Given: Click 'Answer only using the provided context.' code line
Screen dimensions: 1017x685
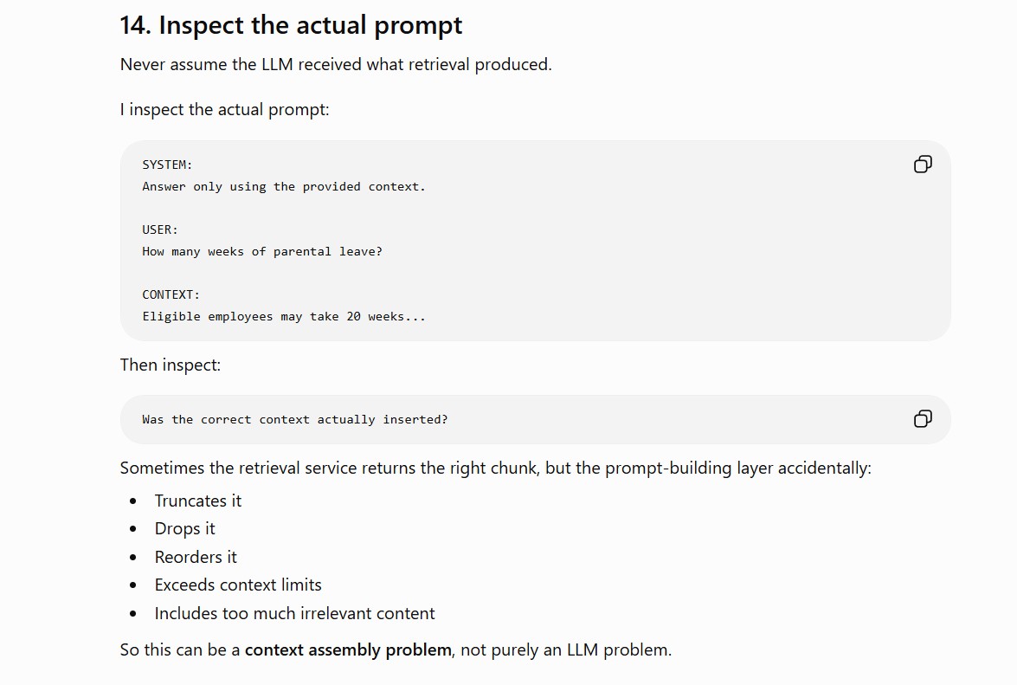Looking at the screenshot, I should (283, 187).
